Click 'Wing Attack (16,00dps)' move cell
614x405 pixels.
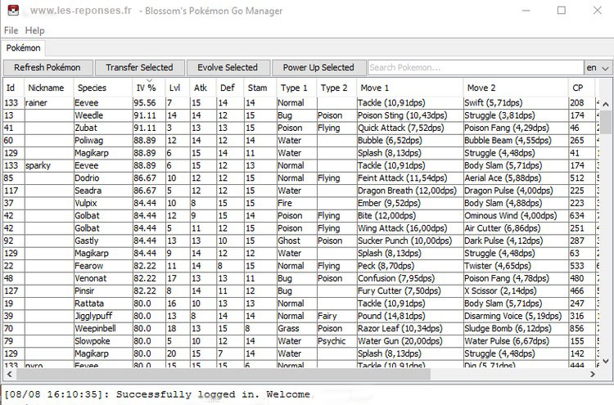(x=409, y=228)
